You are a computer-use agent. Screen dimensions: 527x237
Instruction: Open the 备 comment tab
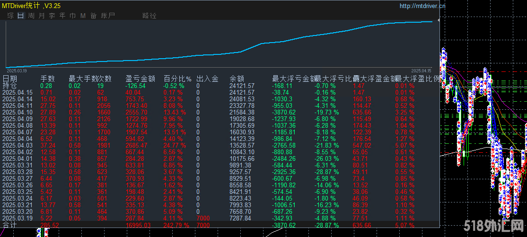click(x=93, y=16)
